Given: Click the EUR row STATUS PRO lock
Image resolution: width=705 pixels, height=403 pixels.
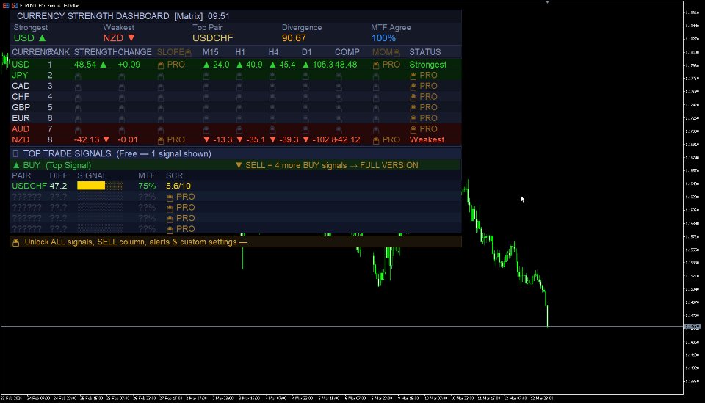Looking at the screenshot, I should tap(413, 119).
